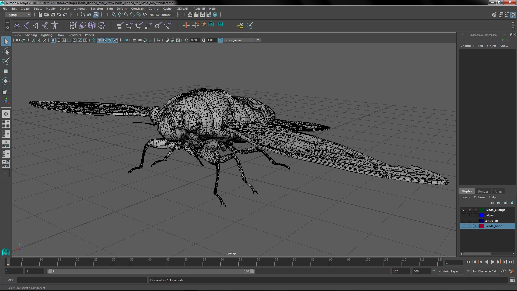Image resolution: width=517 pixels, height=291 pixels.
Task: Click the playback end time field 120
Action: 401,271
